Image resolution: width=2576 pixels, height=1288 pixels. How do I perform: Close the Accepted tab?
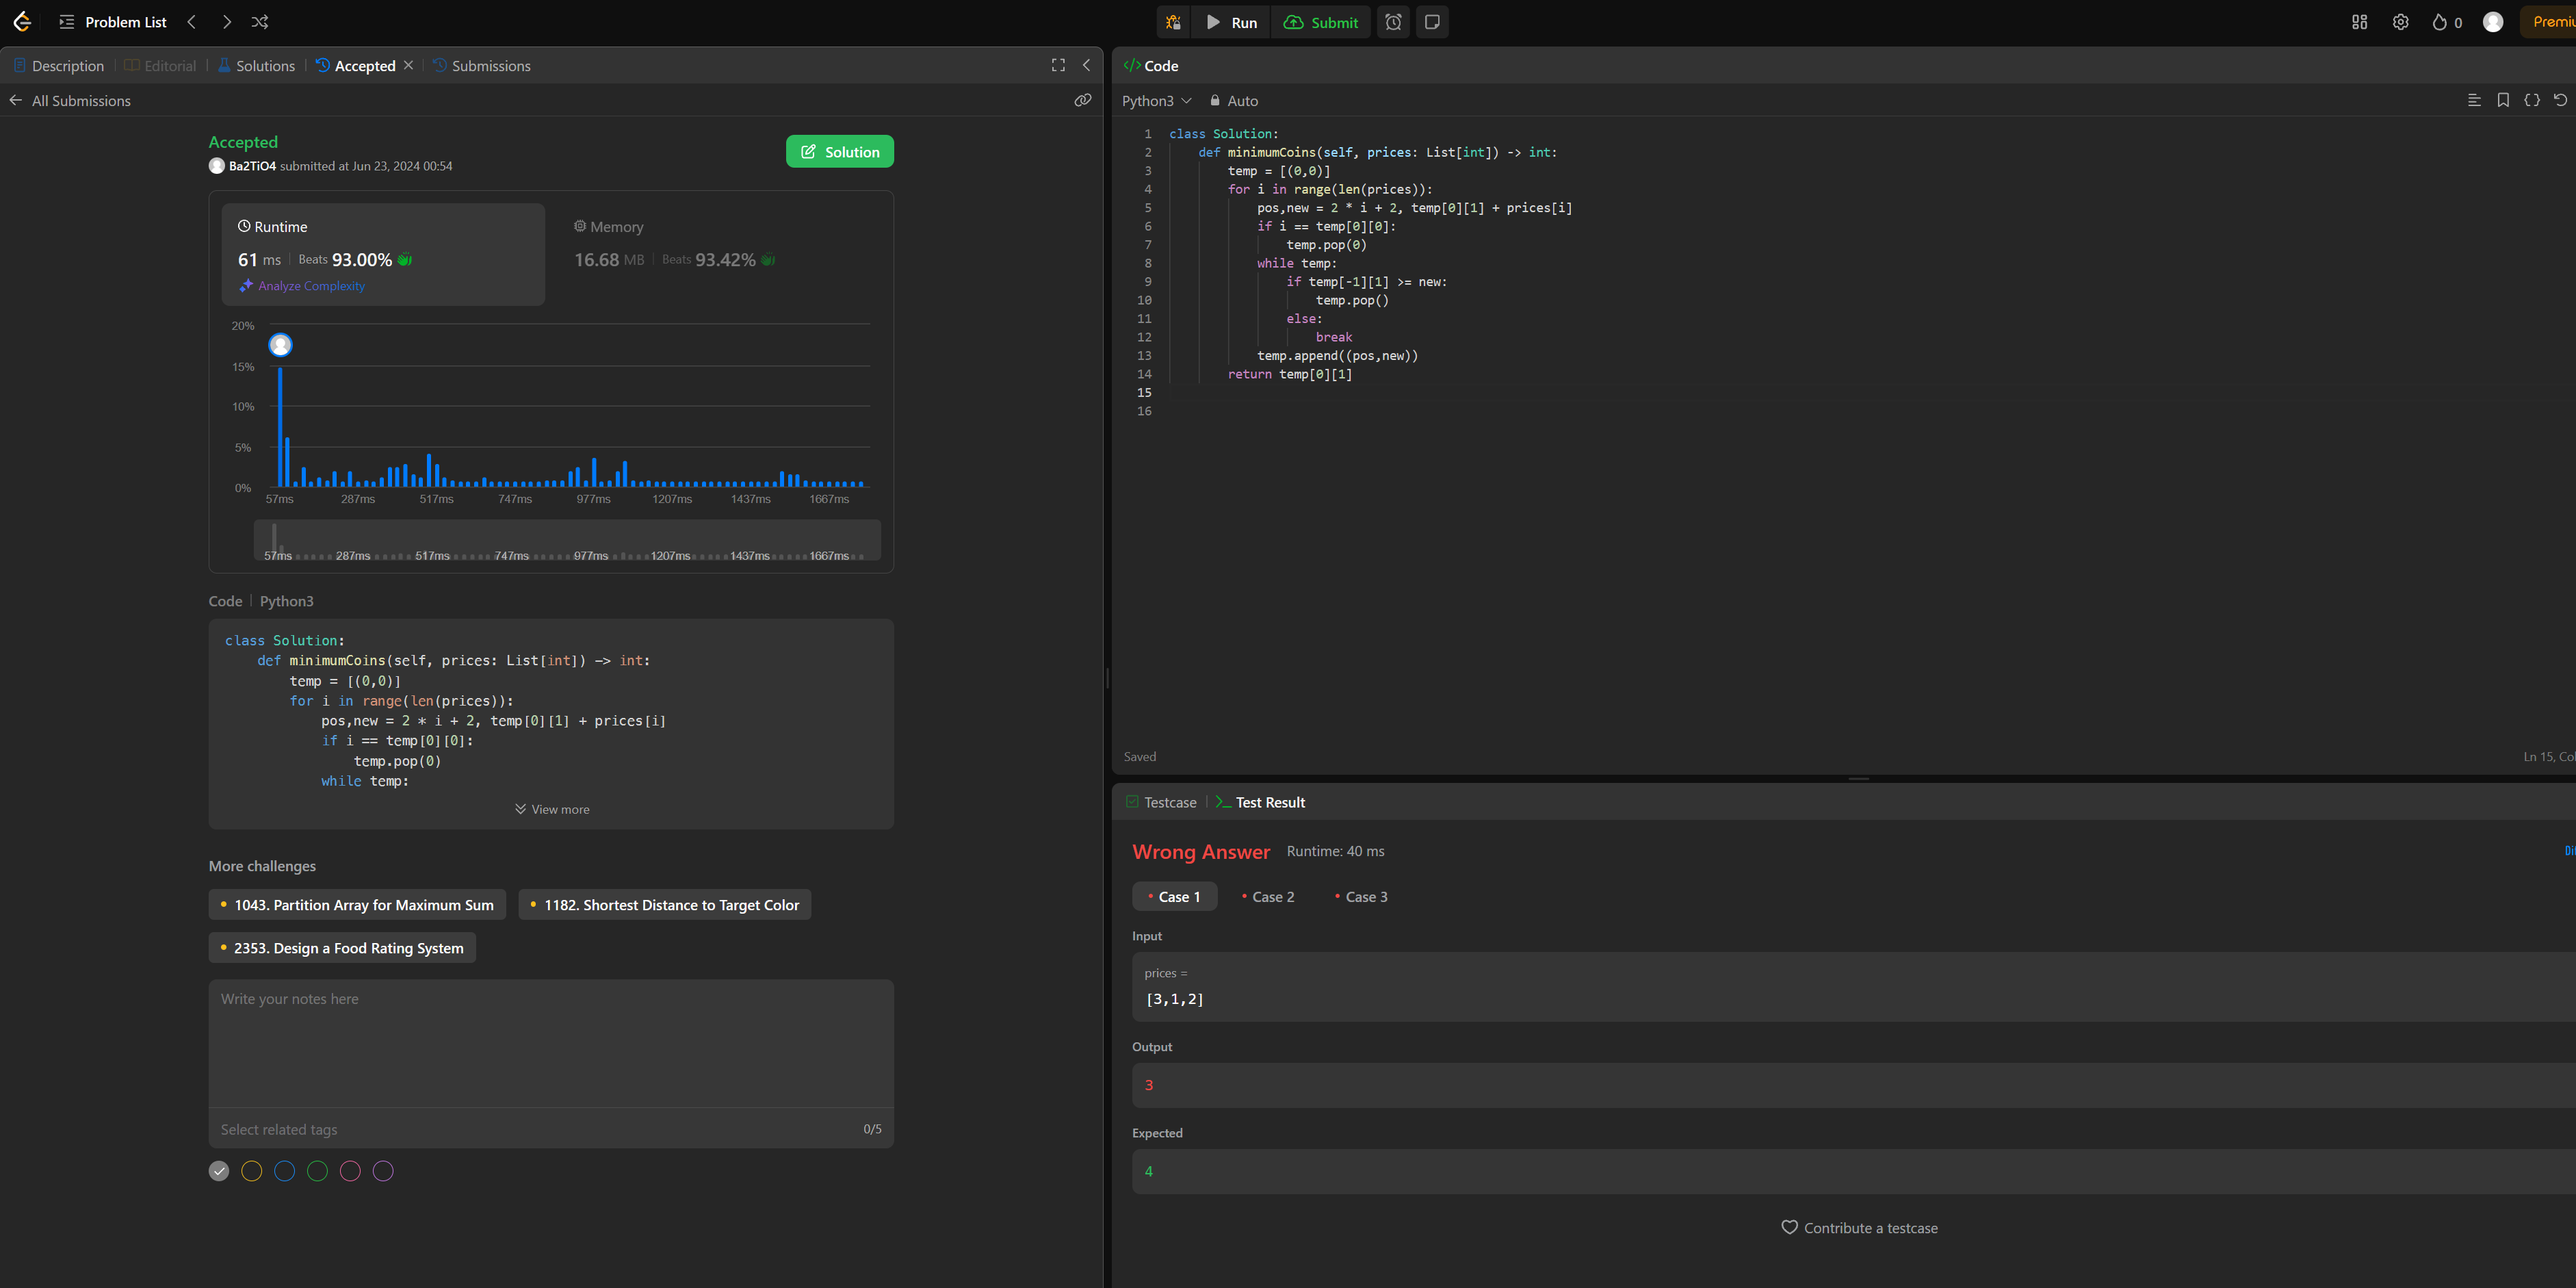pyautogui.click(x=408, y=65)
